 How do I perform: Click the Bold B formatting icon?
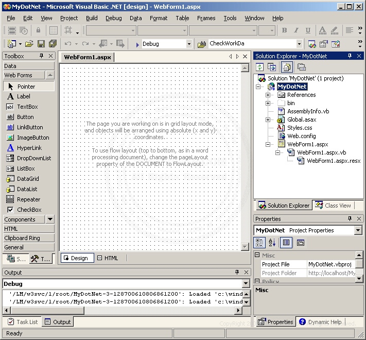[x=284, y=30]
